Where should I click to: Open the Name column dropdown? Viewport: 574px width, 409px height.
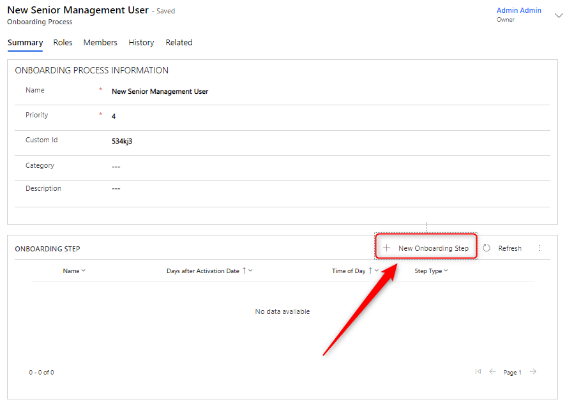pos(84,271)
